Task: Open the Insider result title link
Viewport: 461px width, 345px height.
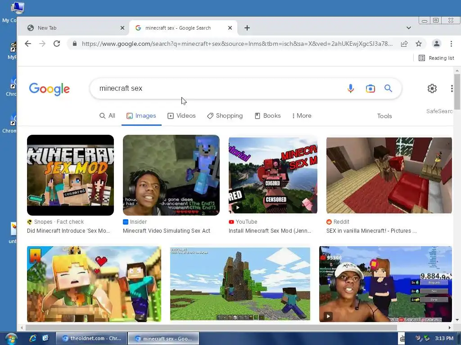Action: (x=167, y=230)
